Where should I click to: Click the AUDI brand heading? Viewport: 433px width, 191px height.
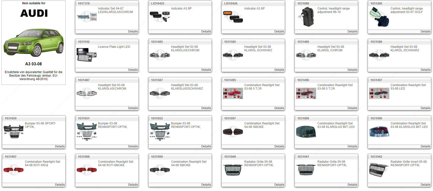click(x=34, y=13)
